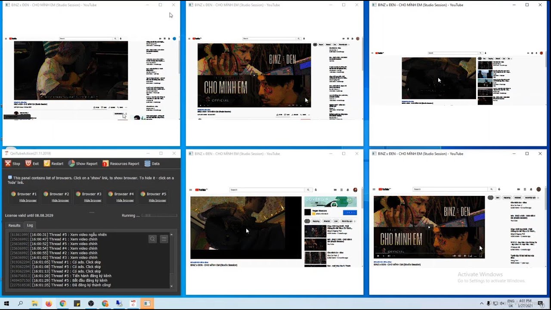Select log line 'Thread #1 : Có ads. Click skip'

56,262
